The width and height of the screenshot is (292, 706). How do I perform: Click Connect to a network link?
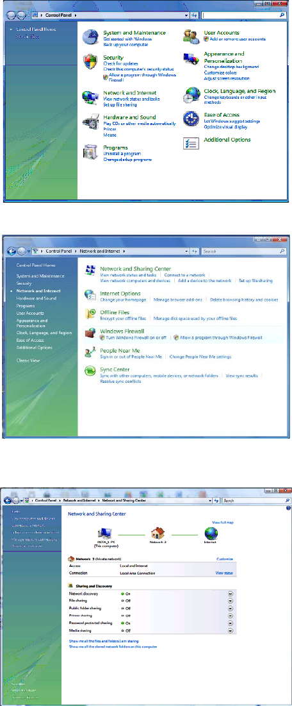tap(184, 274)
